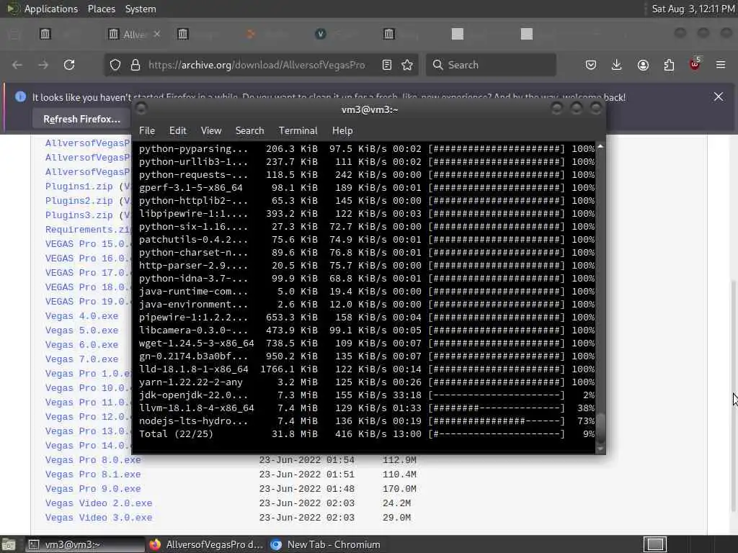Image resolution: width=738 pixels, height=553 pixels.
Task: Download Vegas Pro 8.1.exe link
Action: click(93, 475)
